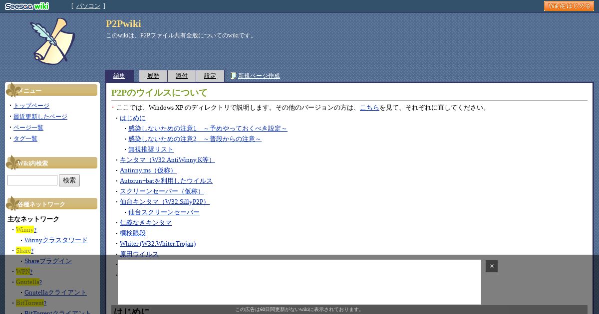
Task: Click the new page creation note icon
Action: click(233, 76)
